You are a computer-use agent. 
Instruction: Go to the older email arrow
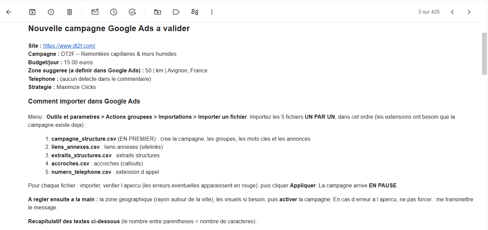coord(469,12)
